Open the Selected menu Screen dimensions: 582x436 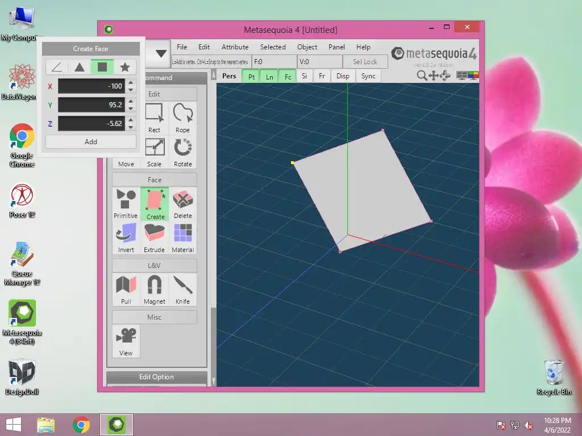click(273, 47)
